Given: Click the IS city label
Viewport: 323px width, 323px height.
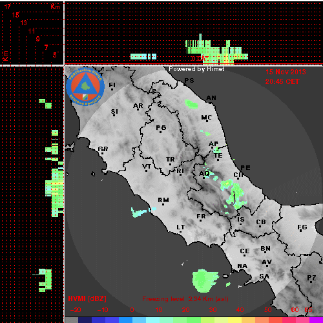Looking at the screenshot, I should [x=241, y=220].
